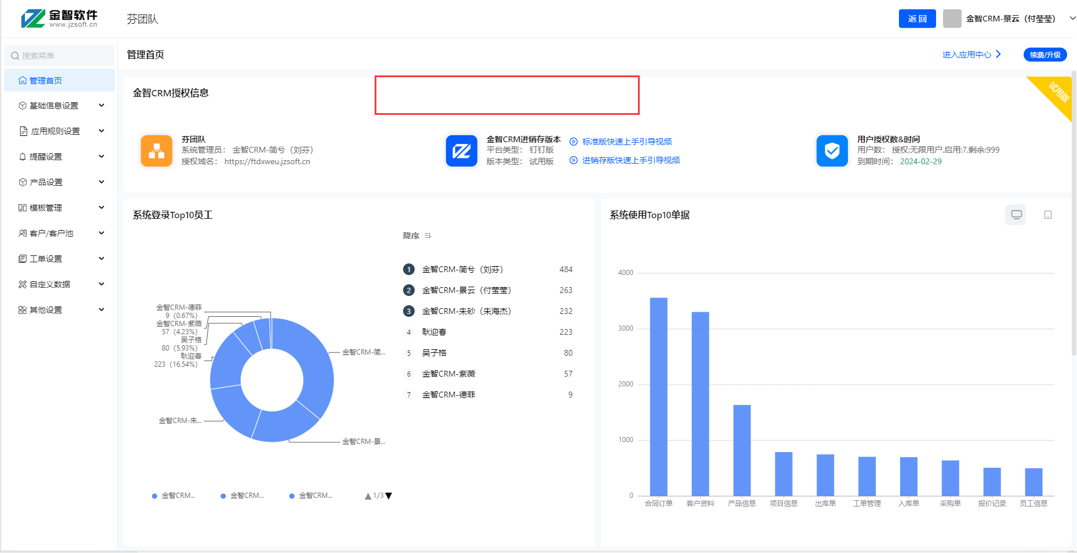Click expiry date 2024-02-29

pyautogui.click(x=921, y=161)
